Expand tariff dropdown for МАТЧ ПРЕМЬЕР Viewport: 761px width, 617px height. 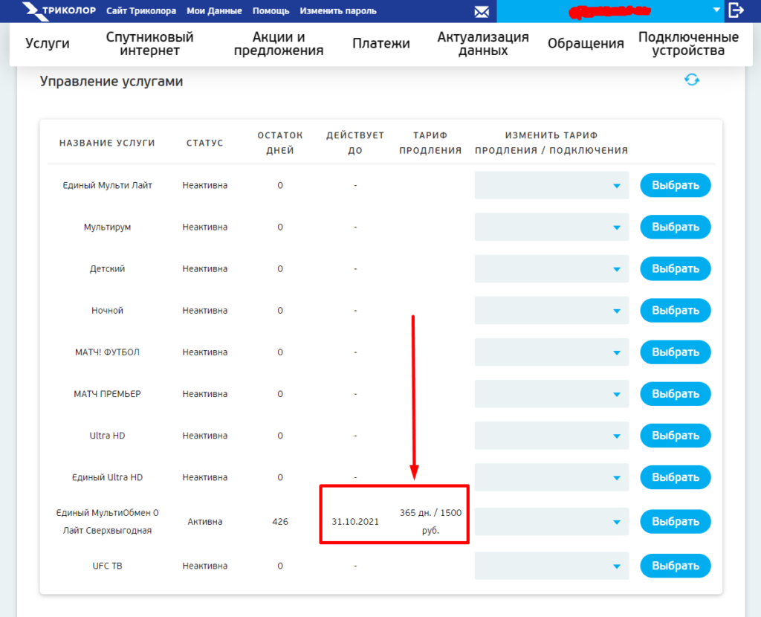click(551, 394)
